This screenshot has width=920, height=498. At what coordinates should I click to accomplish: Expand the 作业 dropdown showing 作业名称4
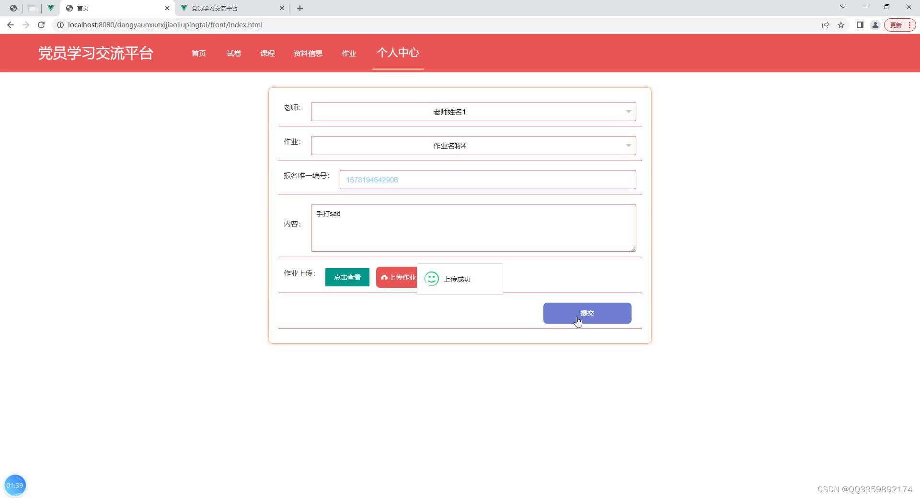[x=473, y=146]
